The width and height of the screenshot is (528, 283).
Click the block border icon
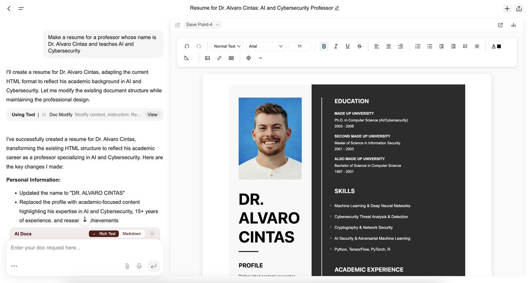pos(477,46)
